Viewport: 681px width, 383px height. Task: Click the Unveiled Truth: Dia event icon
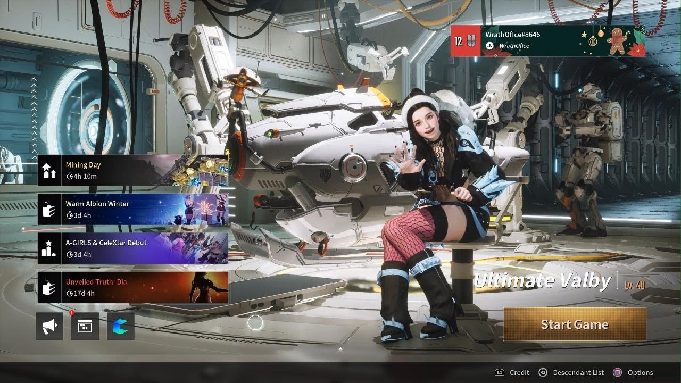pyautogui.click(x=49, y=287)
